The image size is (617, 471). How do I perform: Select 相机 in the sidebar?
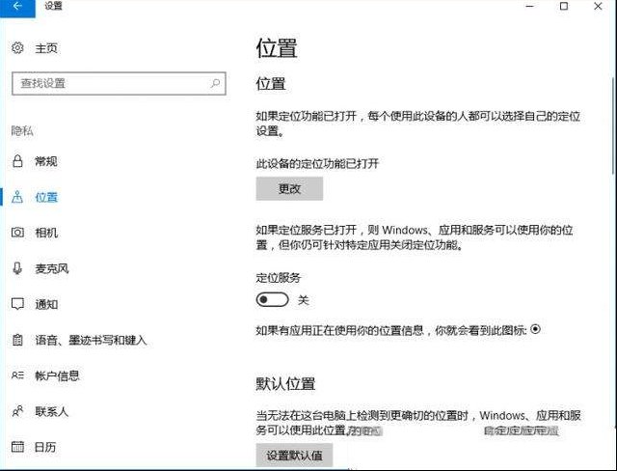[46, 233]
